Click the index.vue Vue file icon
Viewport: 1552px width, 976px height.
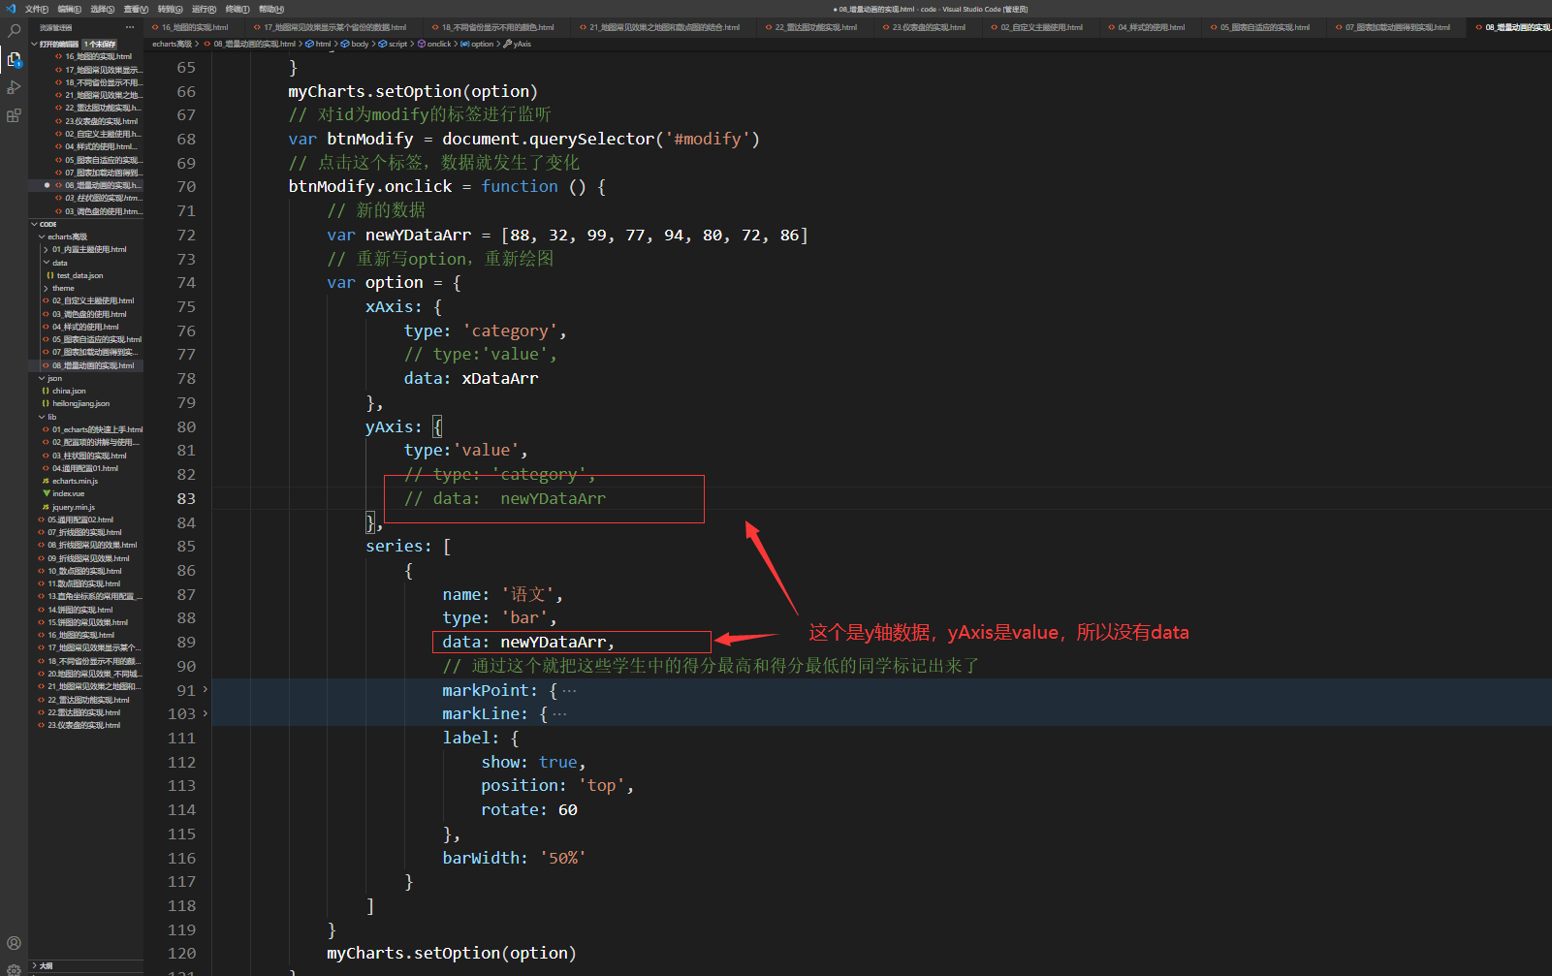[x=47, y=493]
